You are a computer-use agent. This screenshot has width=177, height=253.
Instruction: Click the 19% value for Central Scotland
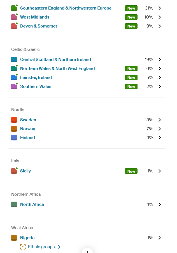[x=149, y=60]
